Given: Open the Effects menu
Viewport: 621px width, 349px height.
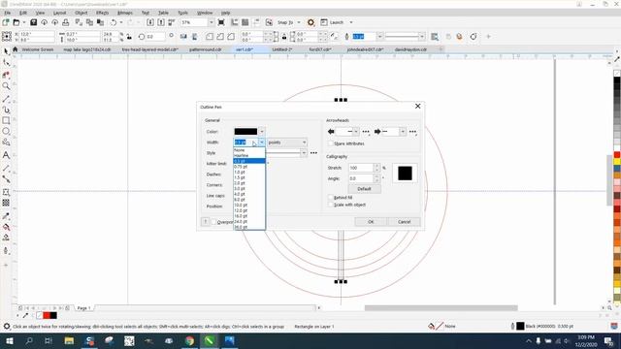Looking at the screenshot, I should pyautogui.click(x=102, y=13).
